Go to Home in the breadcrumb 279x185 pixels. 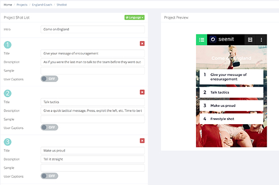(8, 5)
